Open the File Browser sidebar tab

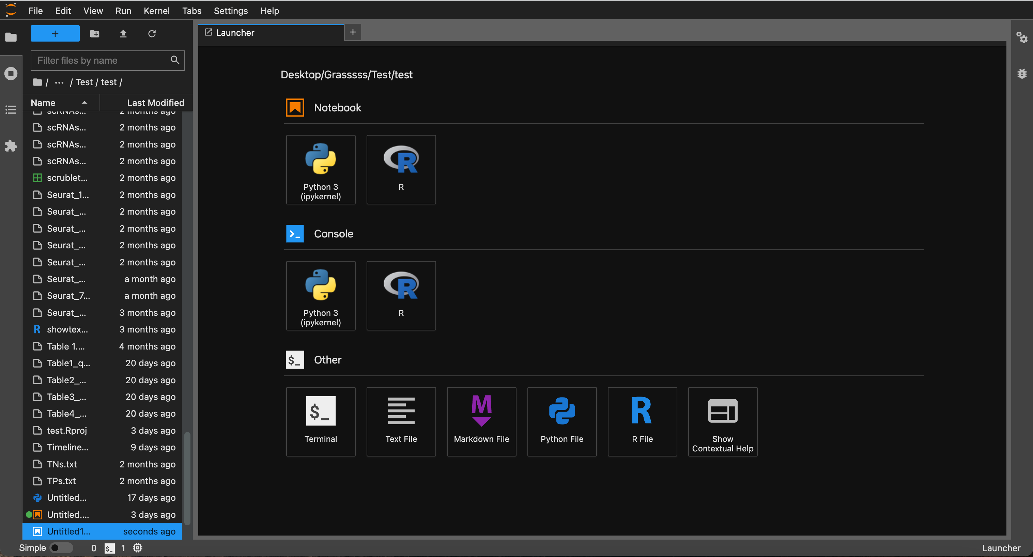click(x=11, y=37)
